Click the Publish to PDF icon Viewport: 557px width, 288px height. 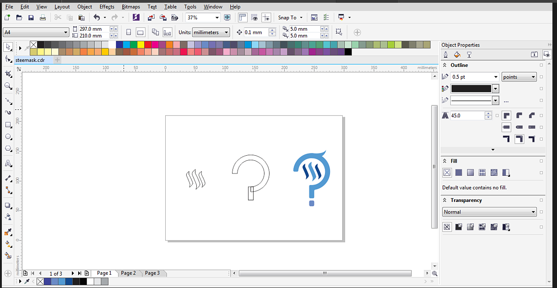point(174,17)
